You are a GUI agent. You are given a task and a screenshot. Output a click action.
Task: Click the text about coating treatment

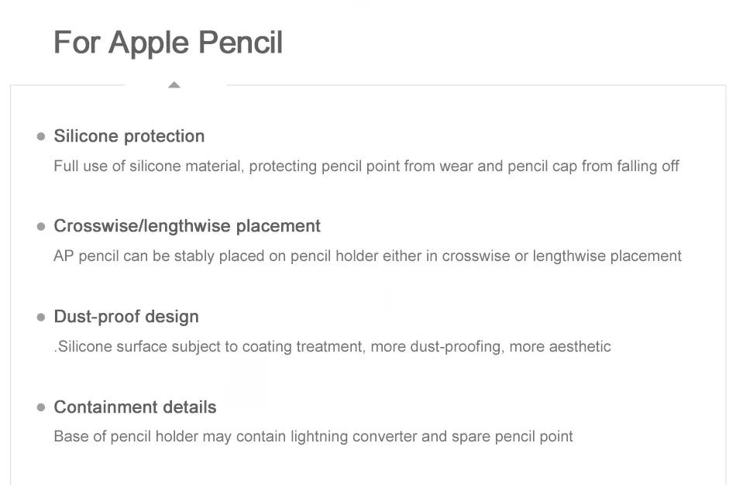pyautogui.click(x=332, y=347)
